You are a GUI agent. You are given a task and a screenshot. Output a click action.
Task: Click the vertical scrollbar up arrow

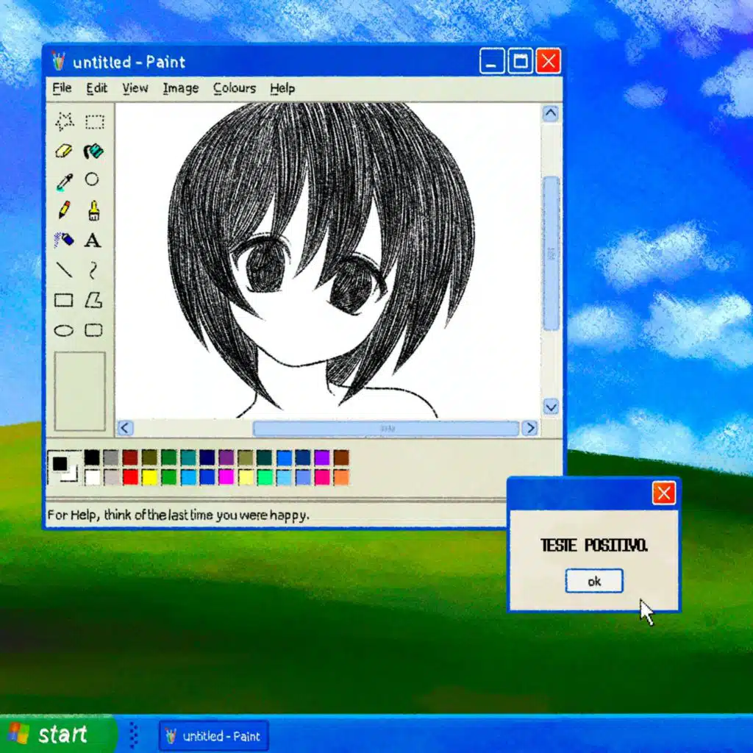[x=550, y=113]
